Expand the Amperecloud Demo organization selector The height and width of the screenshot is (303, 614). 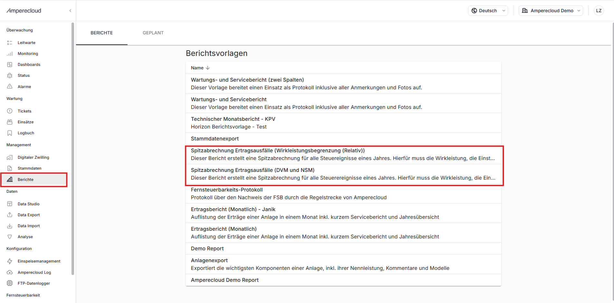(551, 11)
